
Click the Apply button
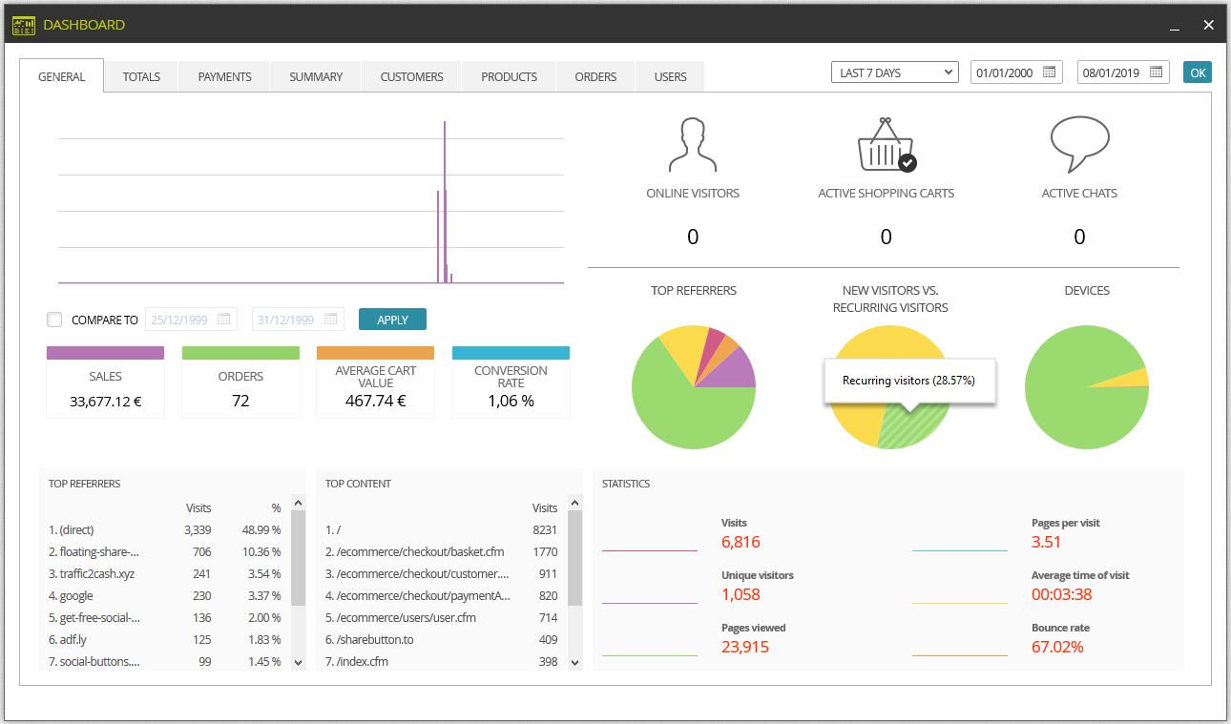(392, 320)
